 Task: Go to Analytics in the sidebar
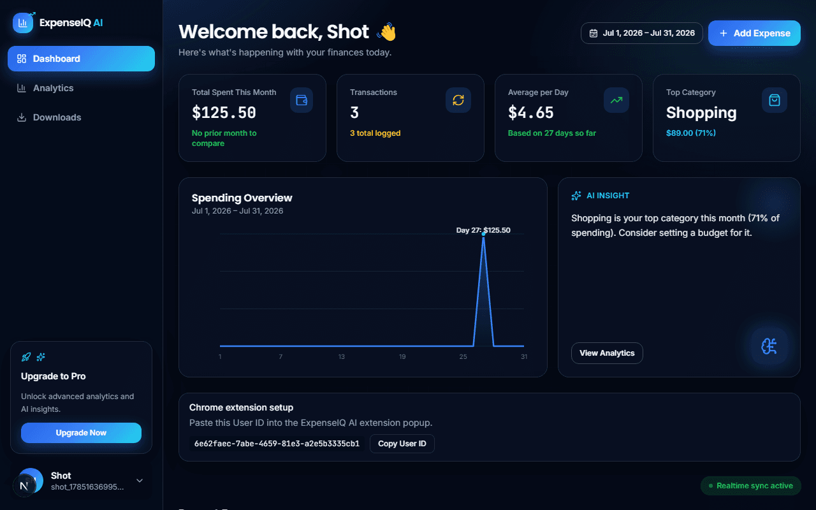point(81,88)
